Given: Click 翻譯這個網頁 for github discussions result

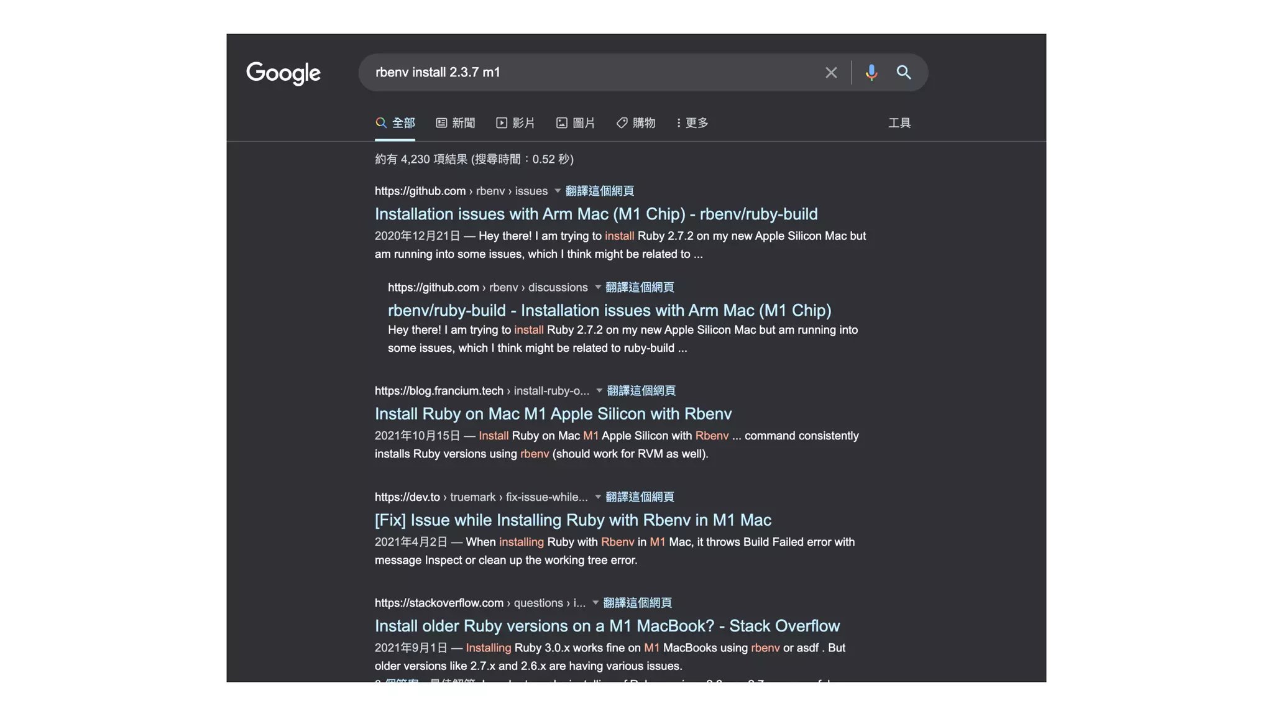Looking at the screenshot, I should click(x=640, y=287).
